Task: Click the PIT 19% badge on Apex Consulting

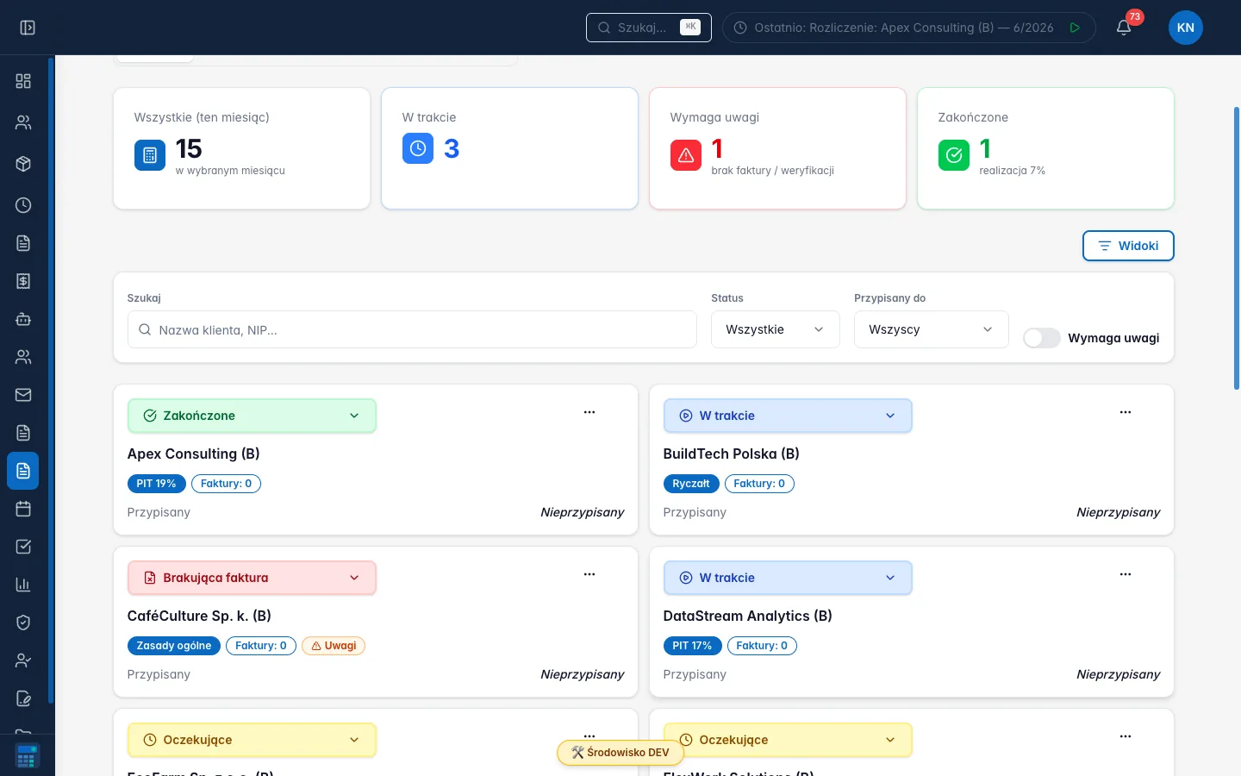Action: click(x=156, y=484)
